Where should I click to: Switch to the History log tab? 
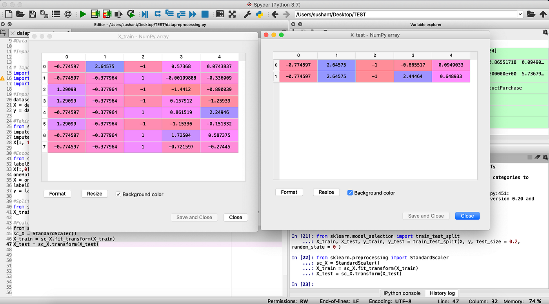click(x=442, y=293)
